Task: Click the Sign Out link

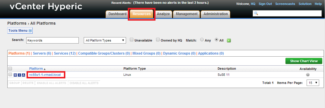Action: 265,4
